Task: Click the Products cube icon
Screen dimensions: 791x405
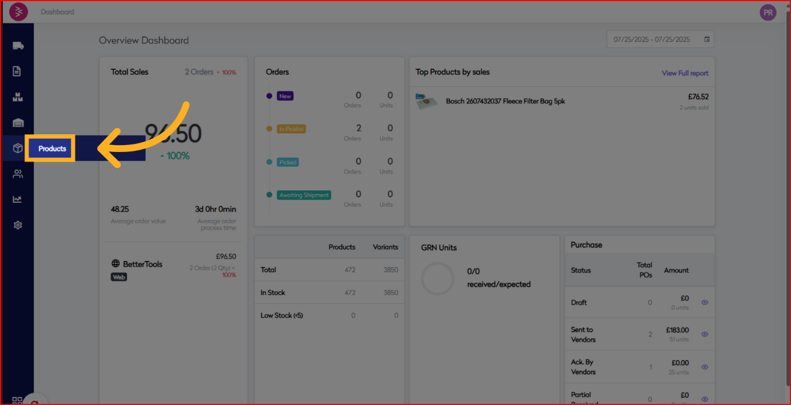Action: coord(18,149)
